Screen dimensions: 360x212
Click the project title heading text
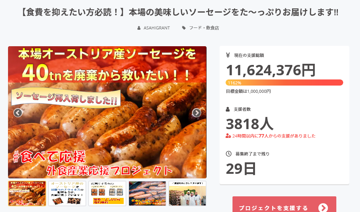(180, 12)
